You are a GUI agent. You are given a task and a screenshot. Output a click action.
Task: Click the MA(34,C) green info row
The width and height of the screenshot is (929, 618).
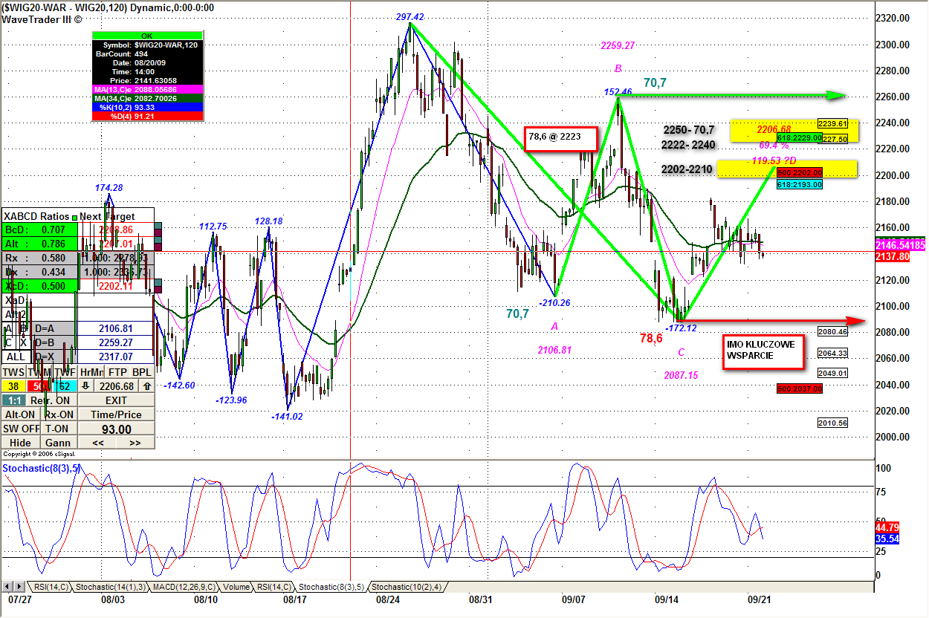click(x=147, y=97)
